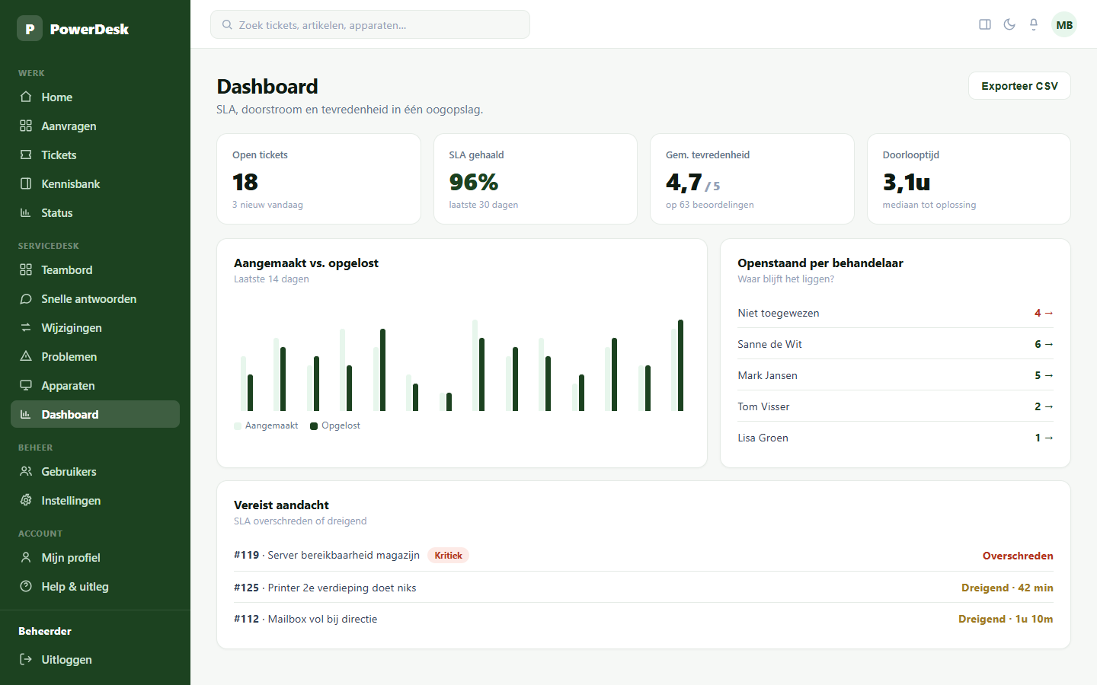Open Apparaten in the sidebar

(x=95, y=385)
